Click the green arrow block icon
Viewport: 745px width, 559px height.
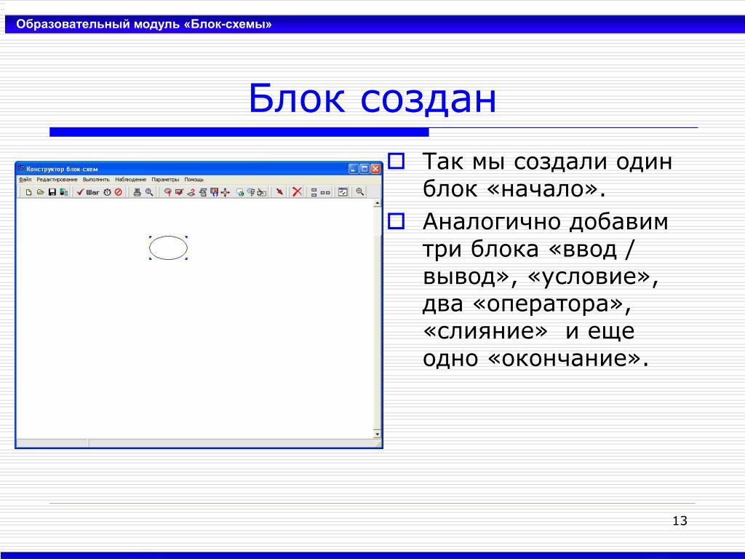[240, 192]
